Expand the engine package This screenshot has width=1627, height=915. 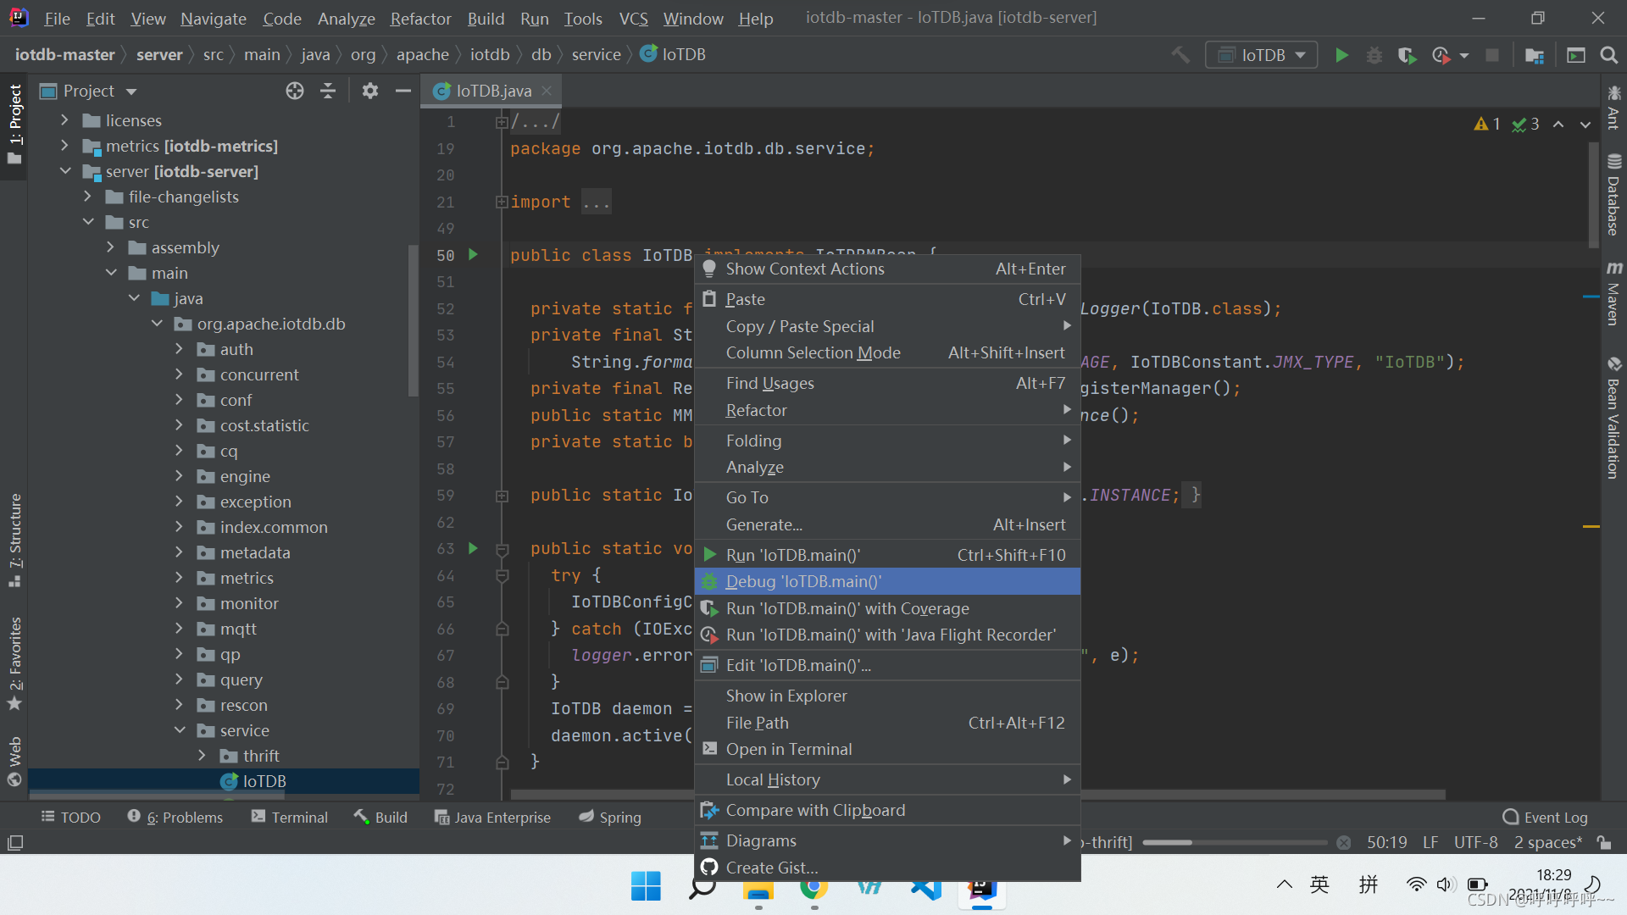(x=179, y=476)
